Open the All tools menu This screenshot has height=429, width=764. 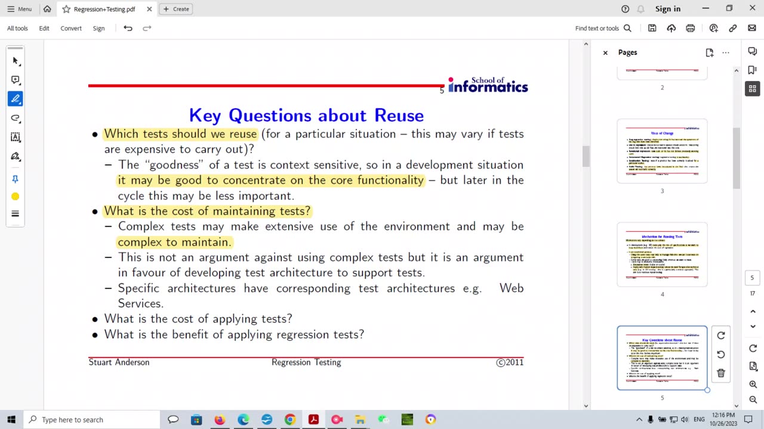17,28
